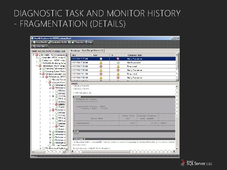
Task: Select the 2/17/2011 7:00 AM event row
Action: click(123, 78)
